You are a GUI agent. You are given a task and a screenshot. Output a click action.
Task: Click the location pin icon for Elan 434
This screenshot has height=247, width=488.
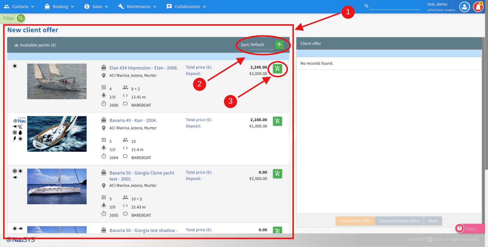click(104, 76)
